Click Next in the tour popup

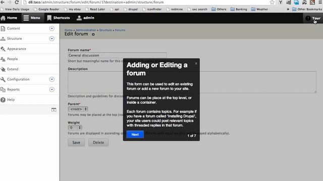135,135
